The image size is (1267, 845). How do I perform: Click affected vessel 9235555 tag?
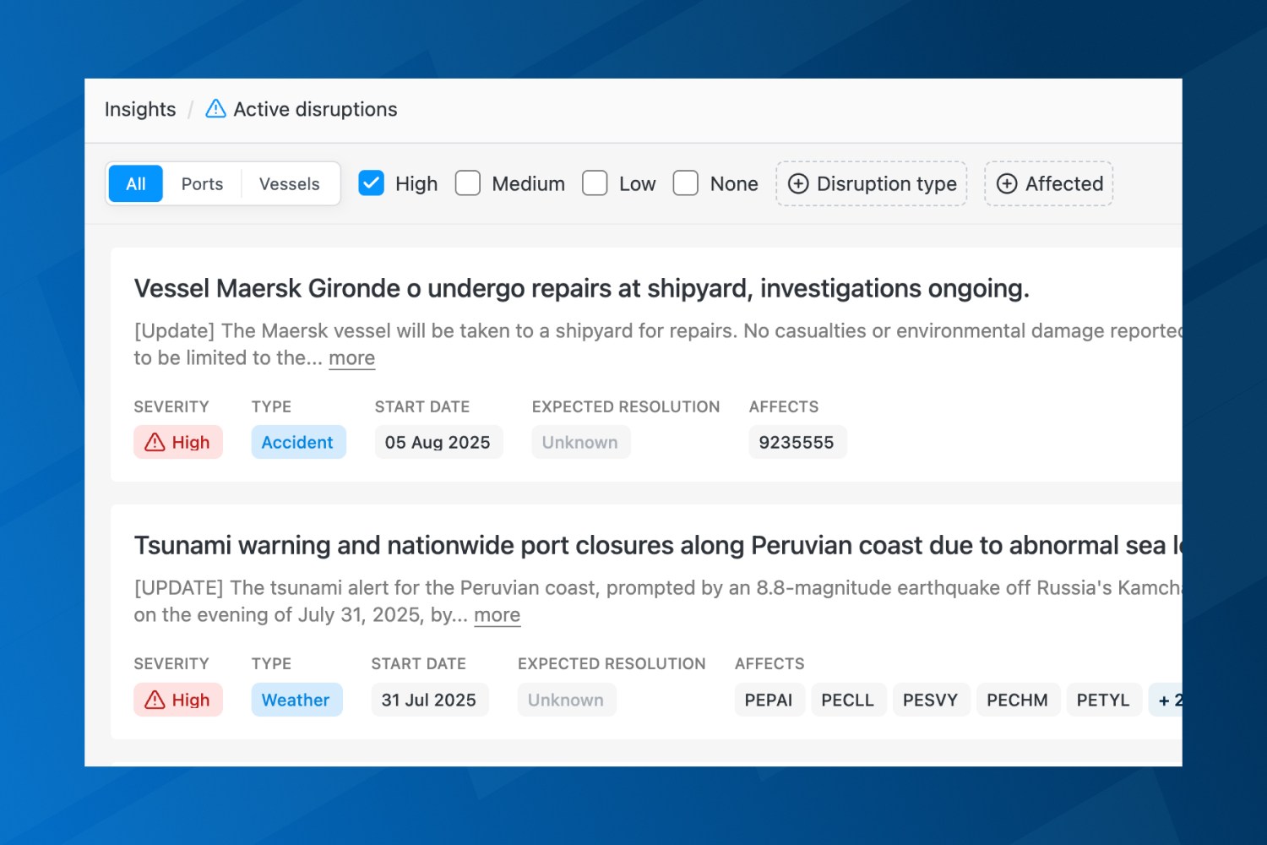(797, 442)
